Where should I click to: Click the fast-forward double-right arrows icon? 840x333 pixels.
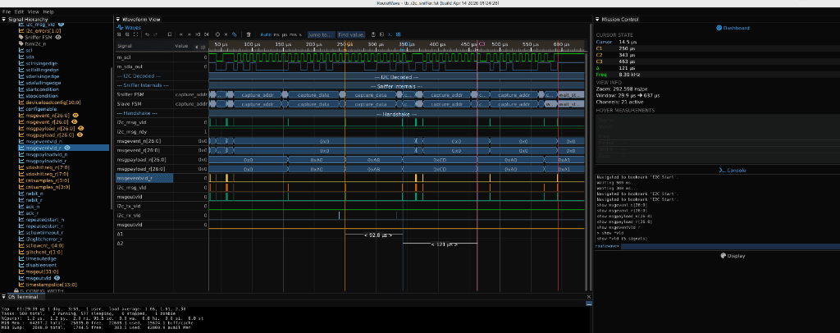[x=189, y=34]
